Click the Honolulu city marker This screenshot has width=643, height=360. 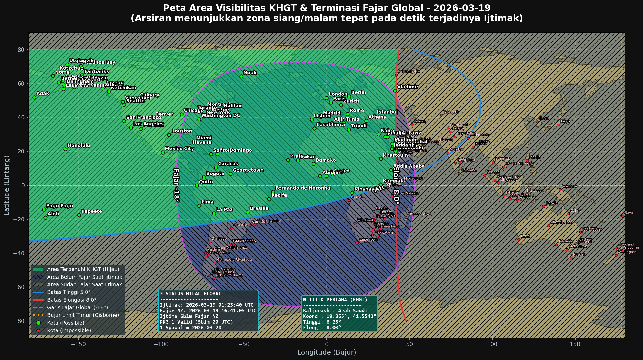click(65, 149)
